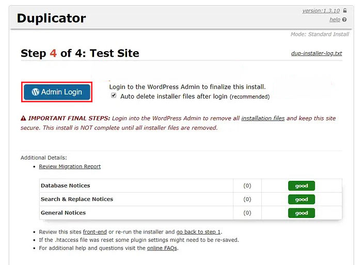Screen dimensions: 361x265
Task: Click good badge for Search & Replace Notices
Action: point(302,199)
